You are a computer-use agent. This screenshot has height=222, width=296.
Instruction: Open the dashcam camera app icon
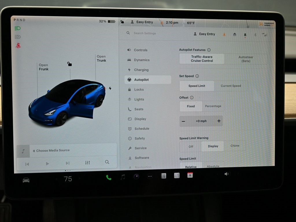click(x=136, y=177)
